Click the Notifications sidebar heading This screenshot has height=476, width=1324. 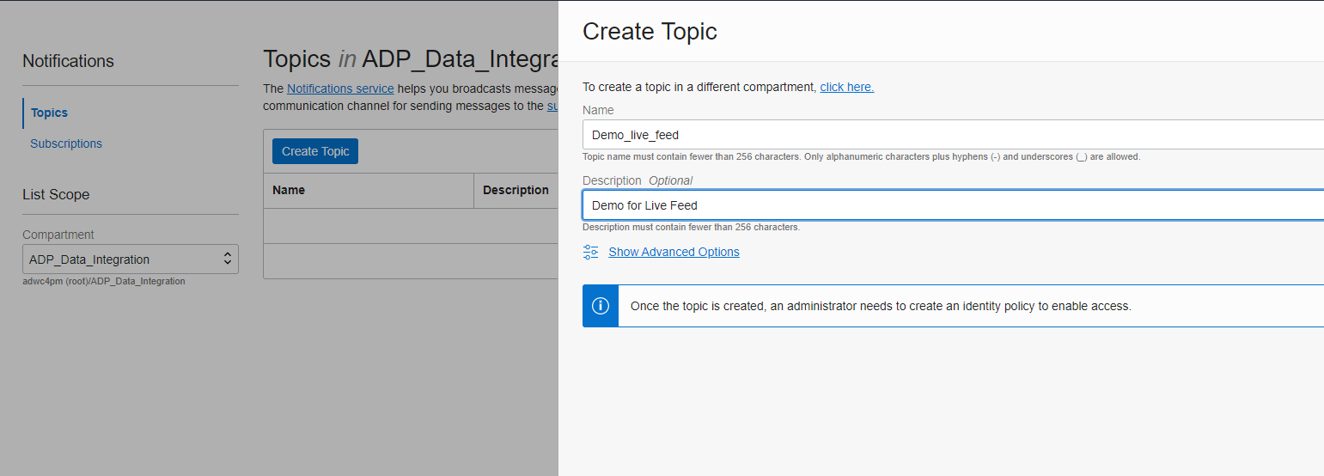(x=68, y=61)
